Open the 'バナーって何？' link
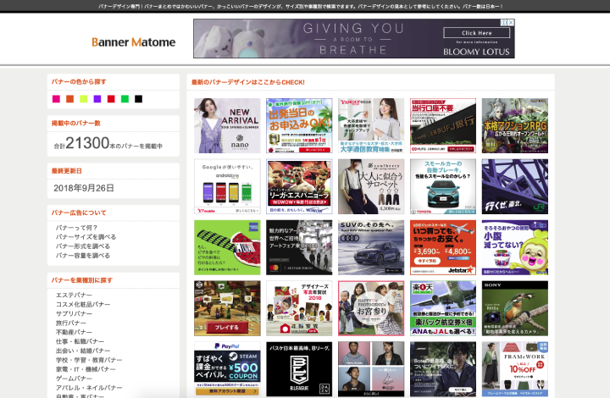610x398 pixels. click(x=76, y=228)
